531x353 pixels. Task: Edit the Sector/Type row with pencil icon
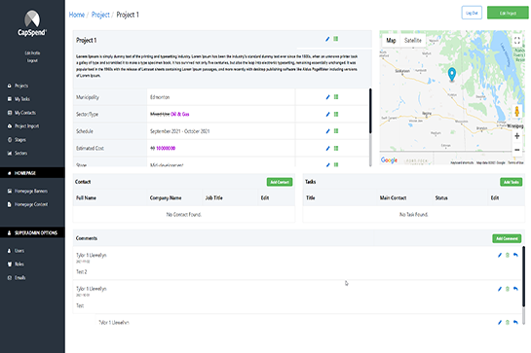pos(327,115)
